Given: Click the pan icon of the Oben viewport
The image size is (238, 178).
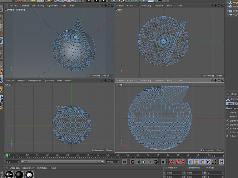Looking at the screenshot, I should click(x=212, y=5).
